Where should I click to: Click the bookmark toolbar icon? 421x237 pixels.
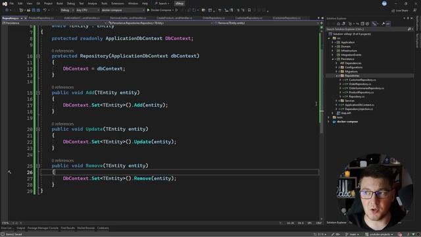249,11
